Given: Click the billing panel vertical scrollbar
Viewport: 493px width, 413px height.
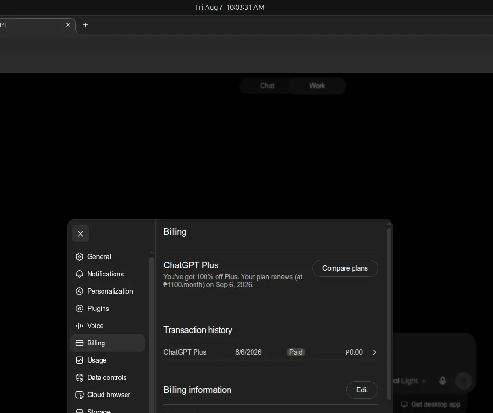Looking at the screenshot, I should tap(389, 314).
